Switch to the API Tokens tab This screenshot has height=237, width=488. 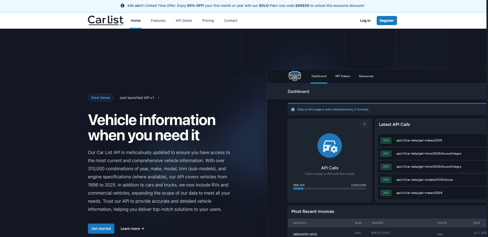pos(342,76)
